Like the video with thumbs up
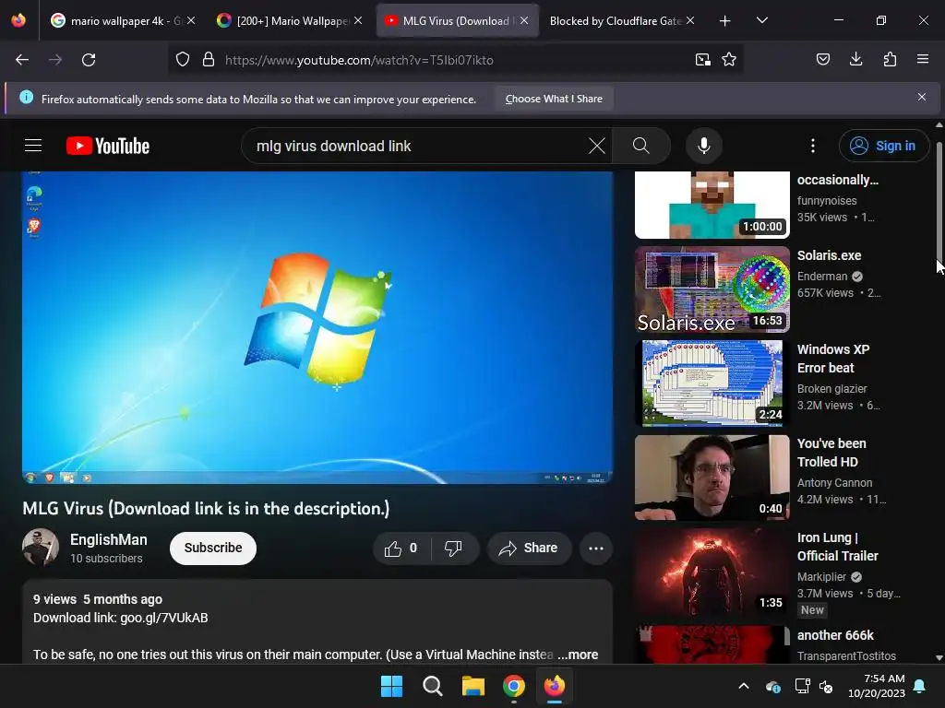 pos(401,549)
